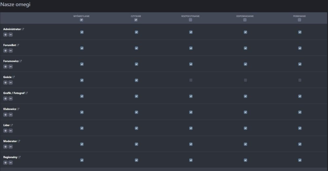Viewport: 328px width, 171px height.
Task: Click minus button under Grafik / Fotograf
Action: click(10, 99)
